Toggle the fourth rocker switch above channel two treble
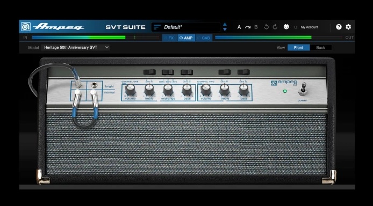This screenshot has width=373, height=206. [225, 72]
